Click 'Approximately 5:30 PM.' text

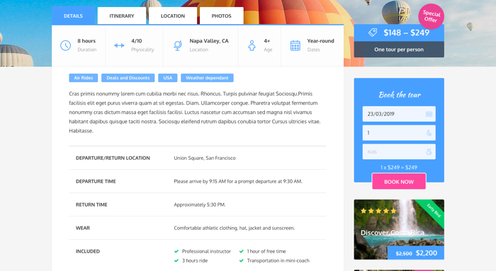(x=200, y=204)
